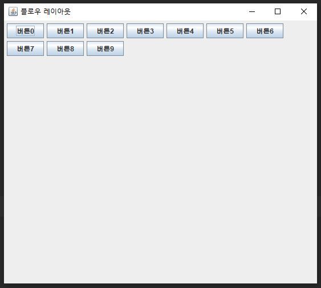Maximize the 플로우 레이아웃 window
Image resolution: width=321 pixels, height=288 pixels.
278,11
